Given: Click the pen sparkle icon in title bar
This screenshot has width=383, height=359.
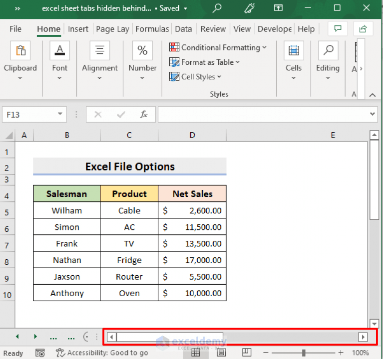Looking at the screenshot, I should point(249,8).
